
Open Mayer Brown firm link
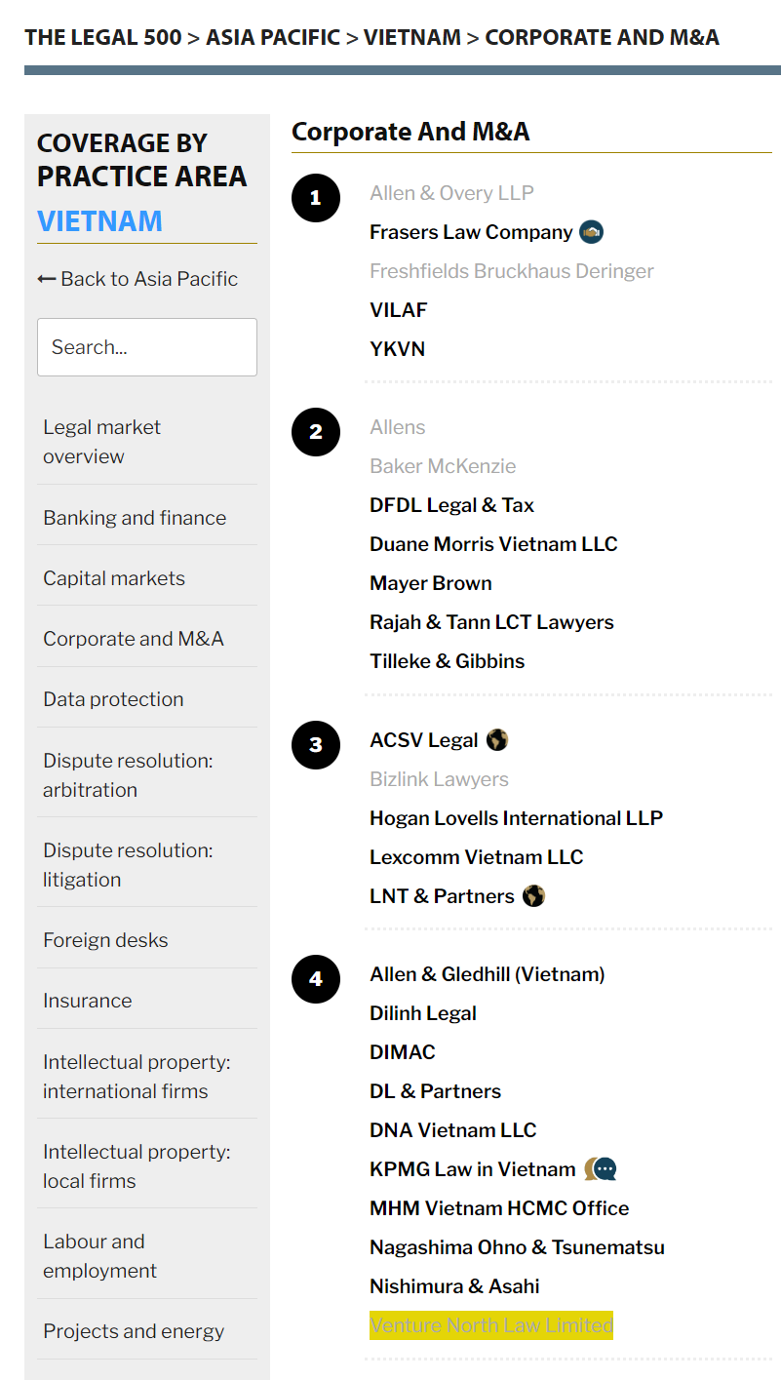pos(431,583)
